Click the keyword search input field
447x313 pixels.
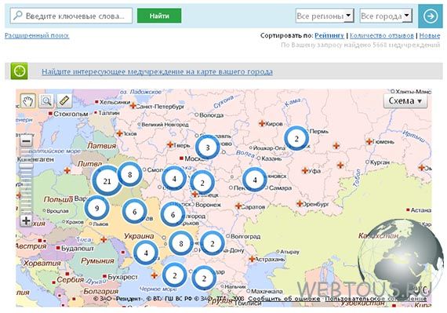pyautogui.click(x=71, y=16)
